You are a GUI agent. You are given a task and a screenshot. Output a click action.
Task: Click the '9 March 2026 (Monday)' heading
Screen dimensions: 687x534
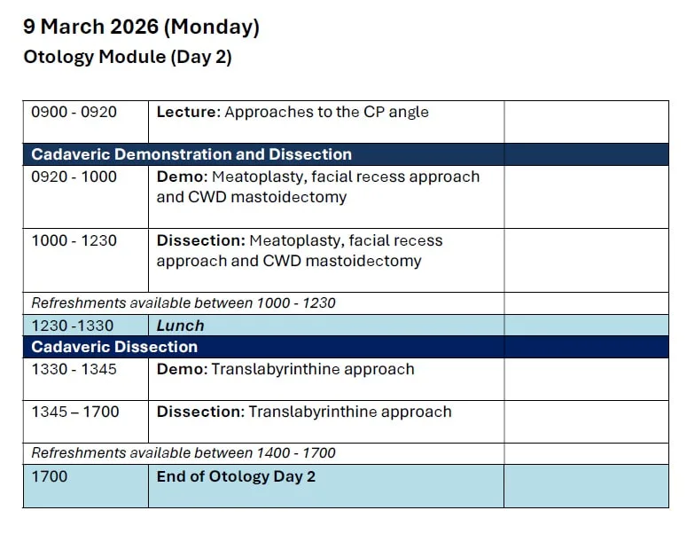141,27
